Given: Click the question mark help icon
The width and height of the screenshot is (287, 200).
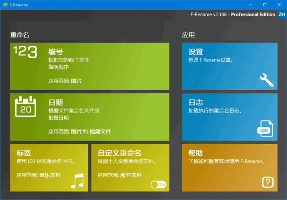Looking at the screenshot, I should tap(268, 182).
